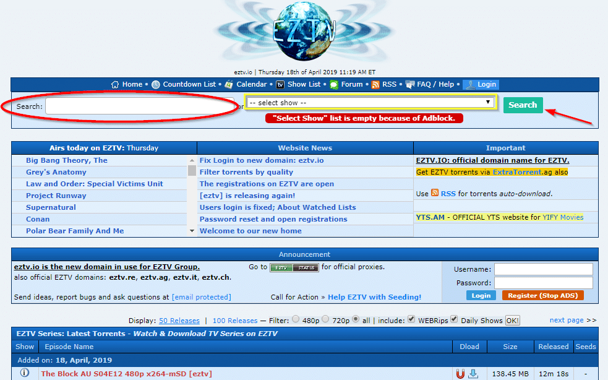Click the RSS icon in Important panel
The image size is (608, 380).
pyautogui.click(x=435, y=192)
